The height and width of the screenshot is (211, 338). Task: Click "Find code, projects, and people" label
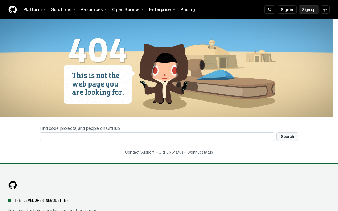80,128
